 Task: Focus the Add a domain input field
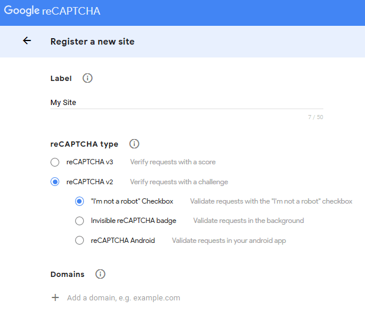[x=123, y=297]
